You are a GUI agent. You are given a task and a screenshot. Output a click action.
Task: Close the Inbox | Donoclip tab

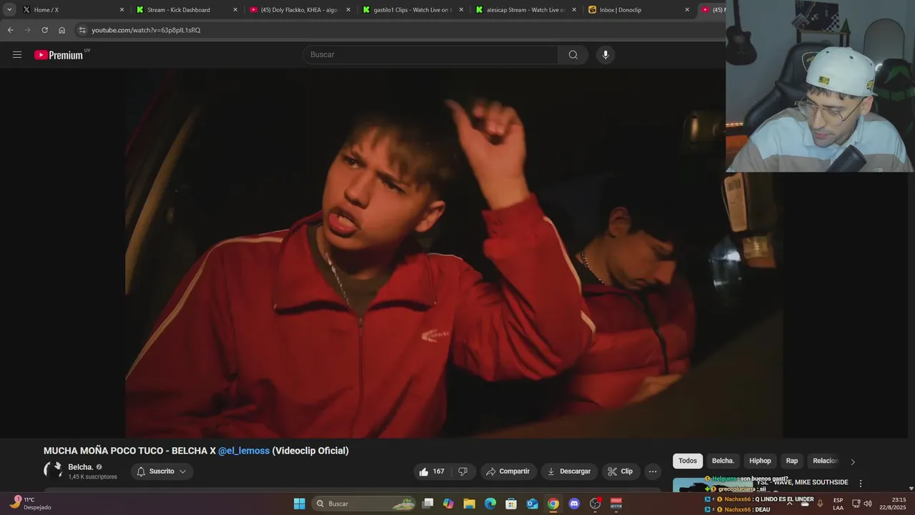[687, 10]
